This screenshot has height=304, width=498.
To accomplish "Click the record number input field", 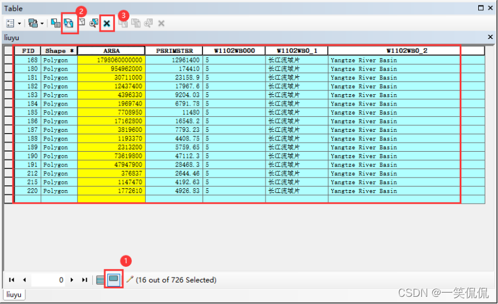I will 48,280.
